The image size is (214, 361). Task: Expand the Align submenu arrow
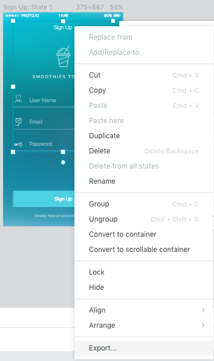pos(203,310)
